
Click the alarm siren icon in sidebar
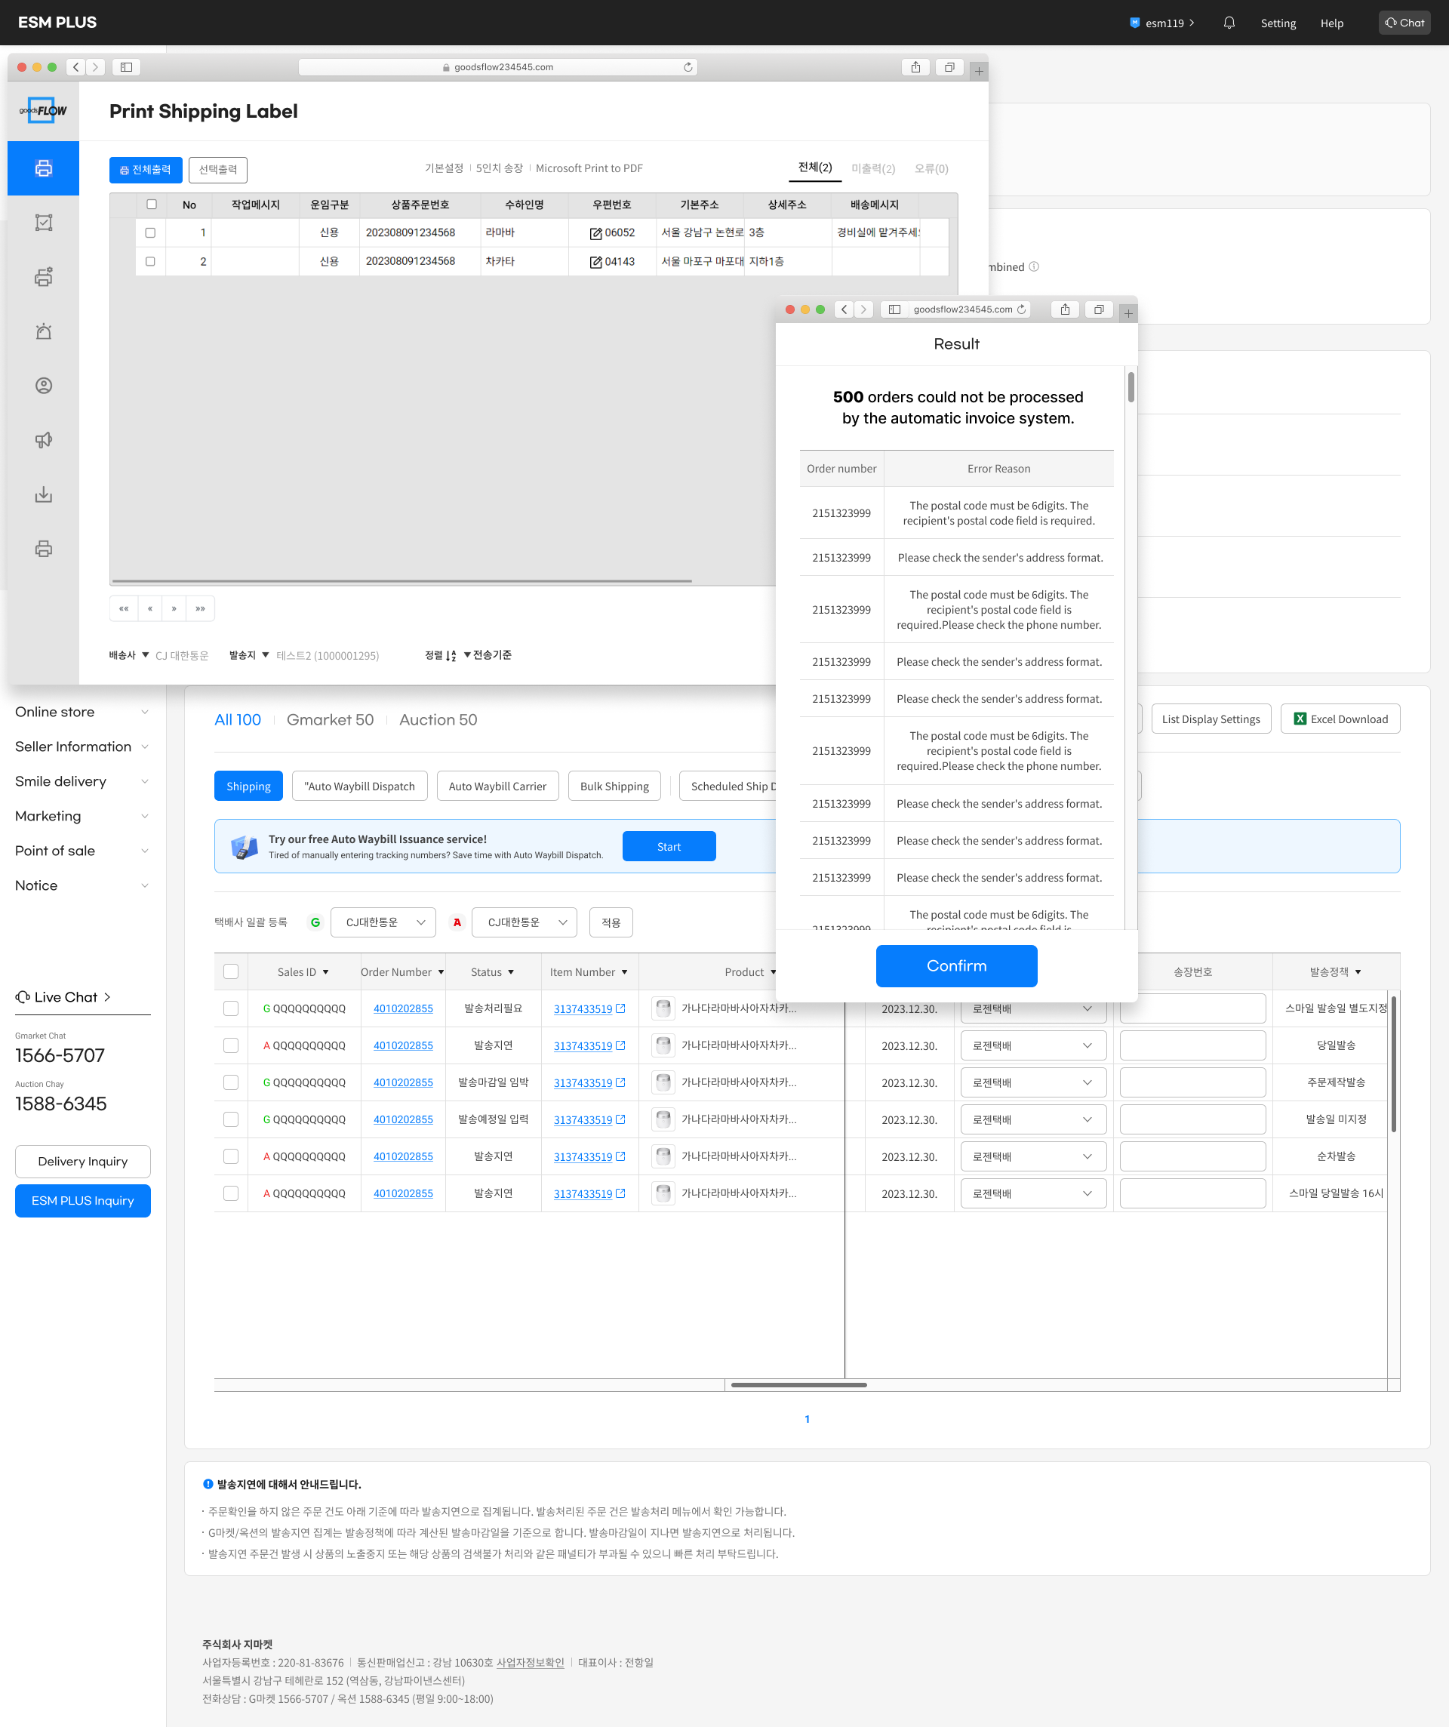click(44, 331)
